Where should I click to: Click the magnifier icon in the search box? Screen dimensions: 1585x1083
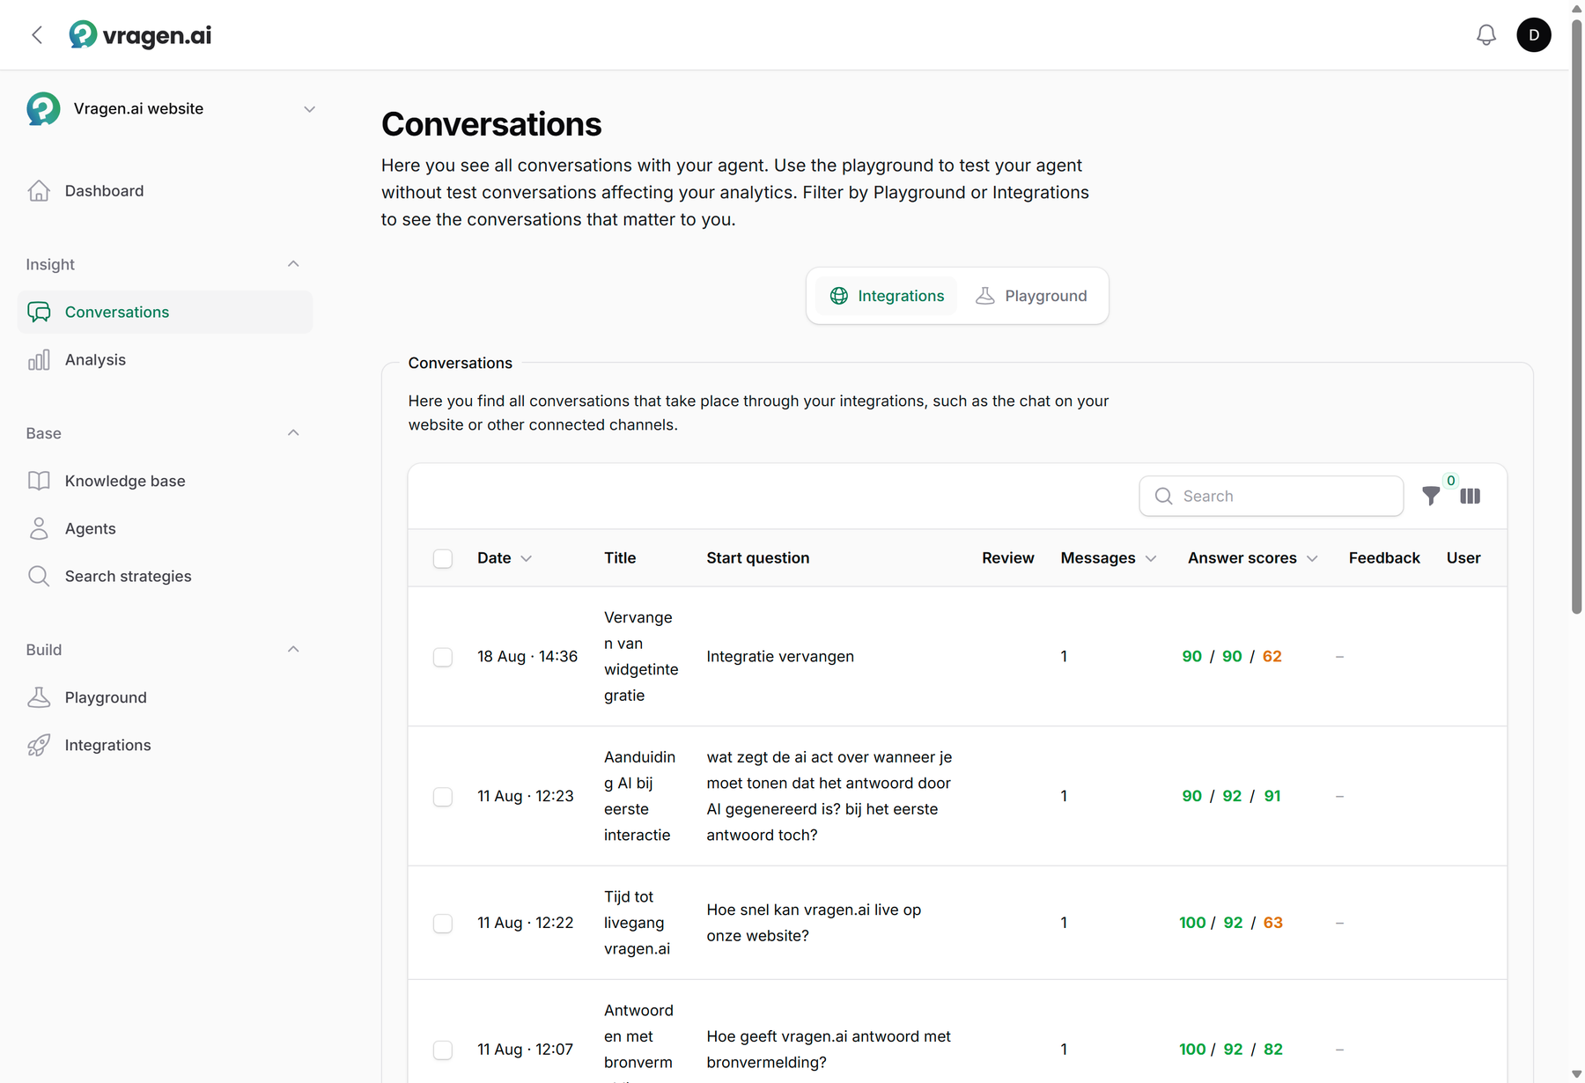tap(1163, 497)
